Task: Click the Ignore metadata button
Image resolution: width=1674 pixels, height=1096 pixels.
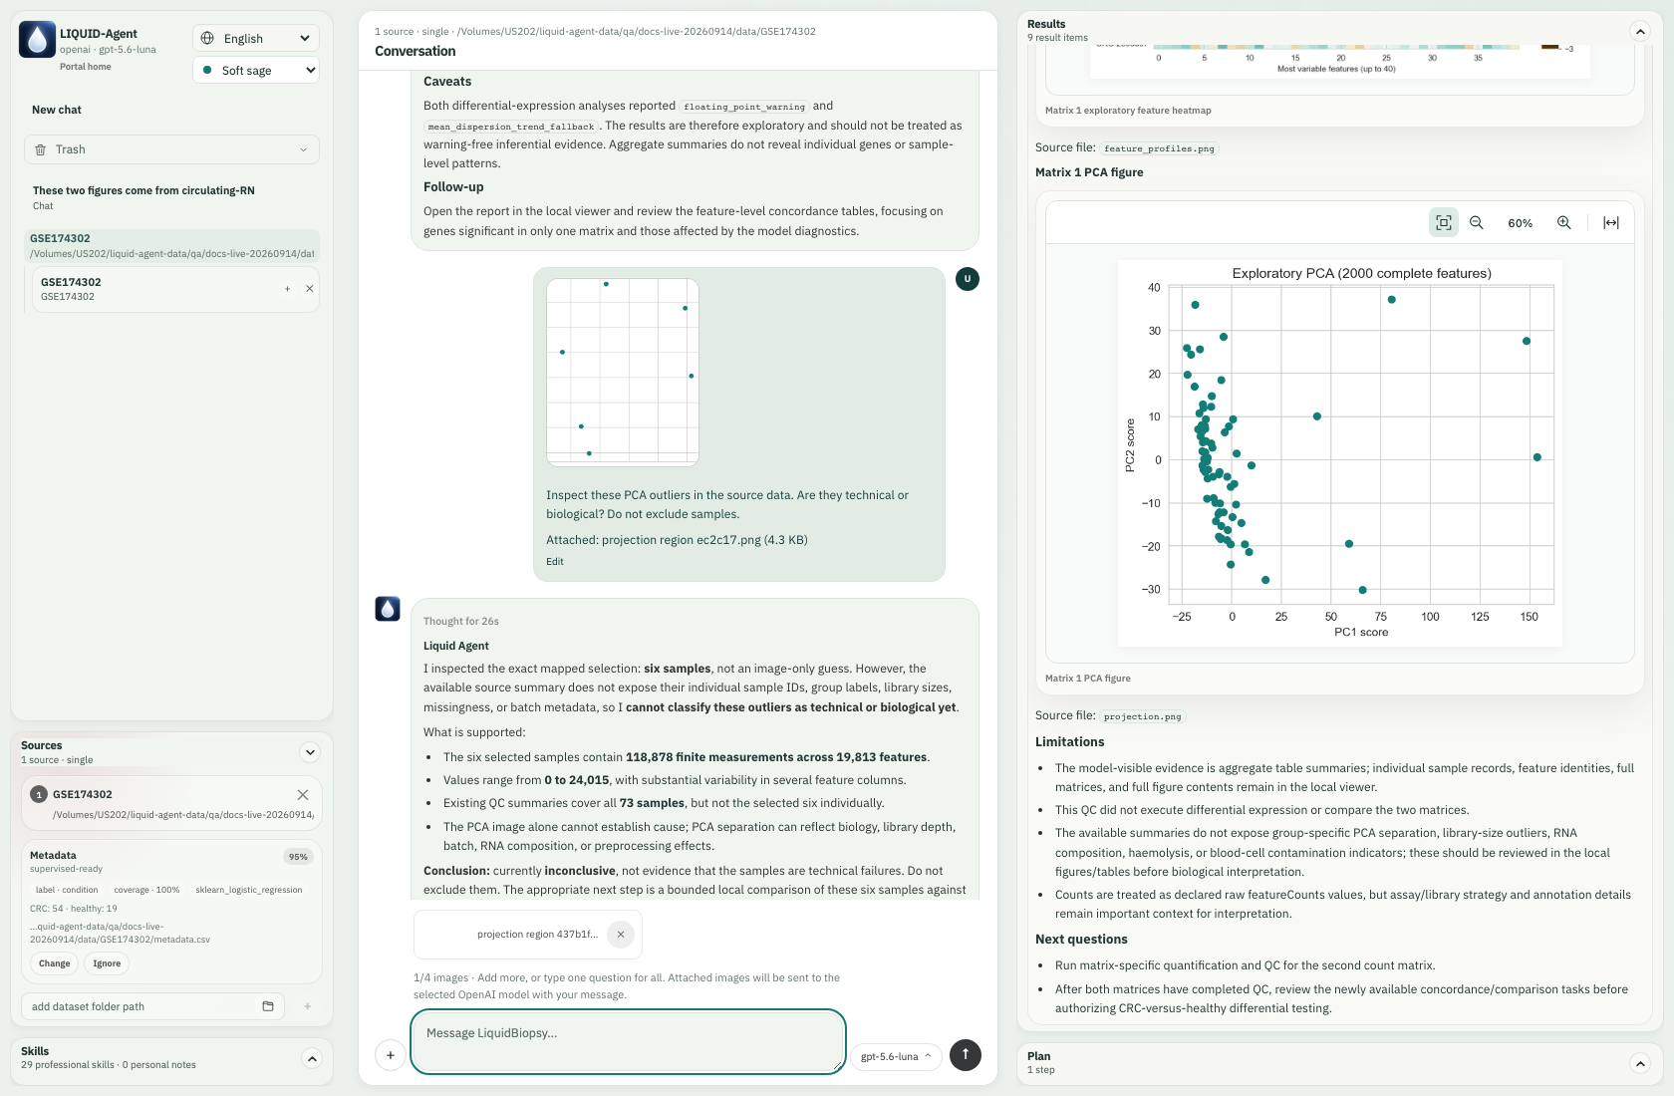Action: coord(107,963)
